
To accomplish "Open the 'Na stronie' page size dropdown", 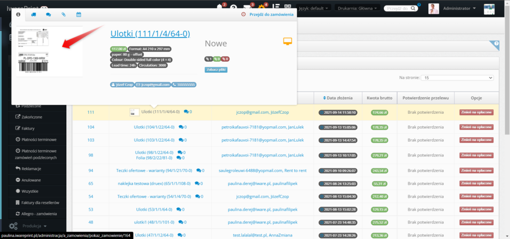I will pos(457,78).
